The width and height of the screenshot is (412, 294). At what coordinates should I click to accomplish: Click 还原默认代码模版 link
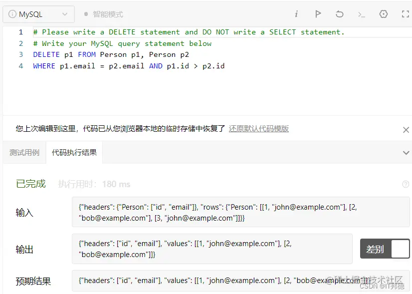point(259,129)
